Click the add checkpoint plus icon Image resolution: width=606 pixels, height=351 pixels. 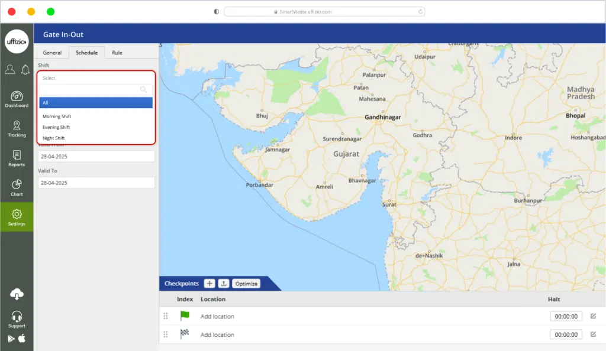pos(209,284)
